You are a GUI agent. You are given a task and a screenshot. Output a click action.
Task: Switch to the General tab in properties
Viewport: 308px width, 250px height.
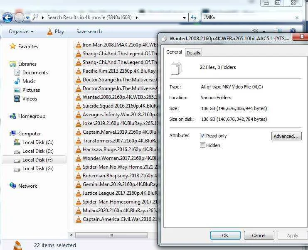(174, 52)
